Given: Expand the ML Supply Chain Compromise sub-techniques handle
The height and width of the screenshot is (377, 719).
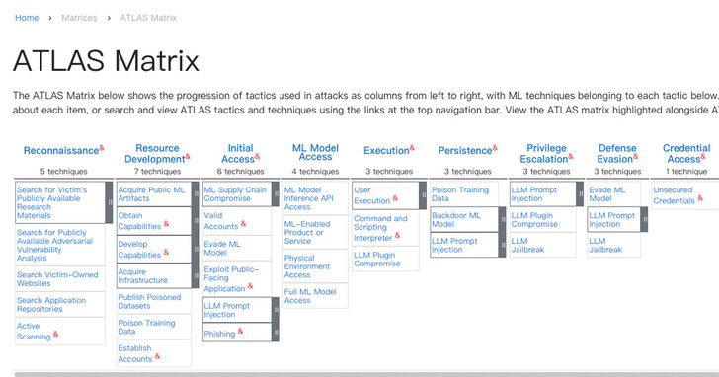Looking at the screenshot, I should click(x=276, y=193).
